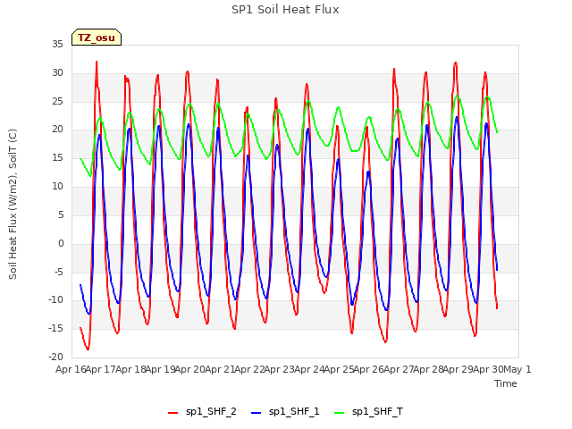Click the blue sp1_SHF_1 legend swatch

[x=257, y=413]
